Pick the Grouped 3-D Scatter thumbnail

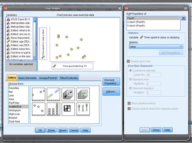(x=83, y=94)
